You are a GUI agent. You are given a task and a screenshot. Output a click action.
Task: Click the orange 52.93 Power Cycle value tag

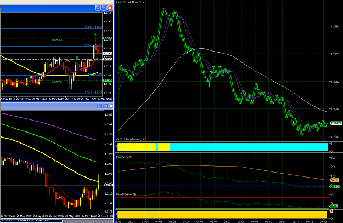click(x=334, y=180)
